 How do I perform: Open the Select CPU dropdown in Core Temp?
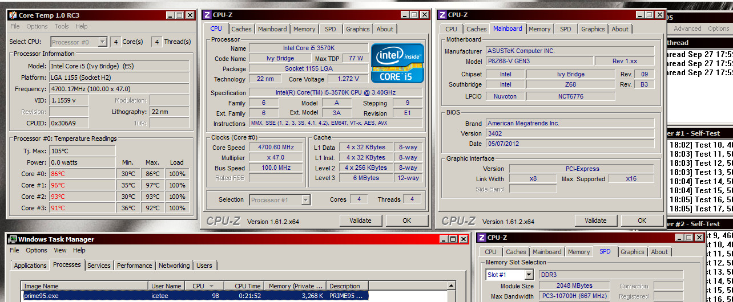point(102,42)
